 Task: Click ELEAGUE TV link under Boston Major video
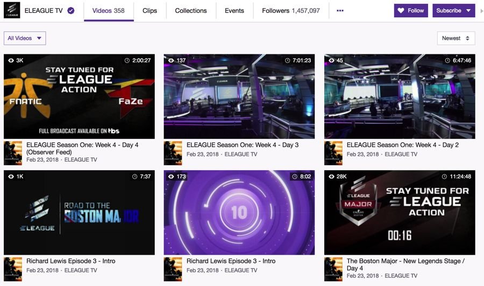[x=401, y=275]
